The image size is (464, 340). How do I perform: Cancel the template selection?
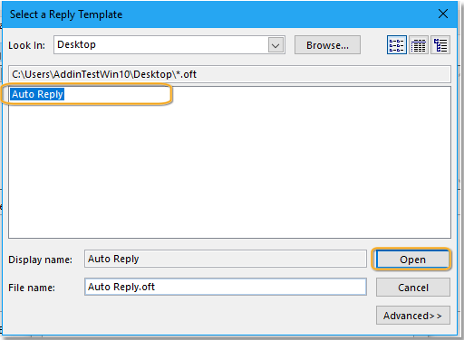(413, 288)
